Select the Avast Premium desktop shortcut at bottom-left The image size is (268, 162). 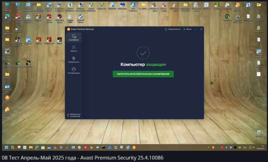7,111
